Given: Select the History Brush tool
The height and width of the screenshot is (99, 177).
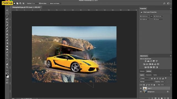Looking at the screenshot, I should coord(7,37).
